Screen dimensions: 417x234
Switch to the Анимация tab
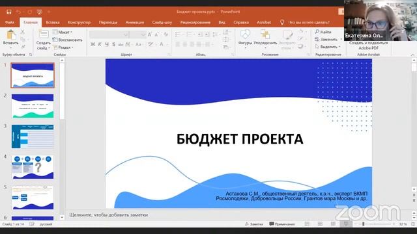pyautogui.click(x=135, y=22)
